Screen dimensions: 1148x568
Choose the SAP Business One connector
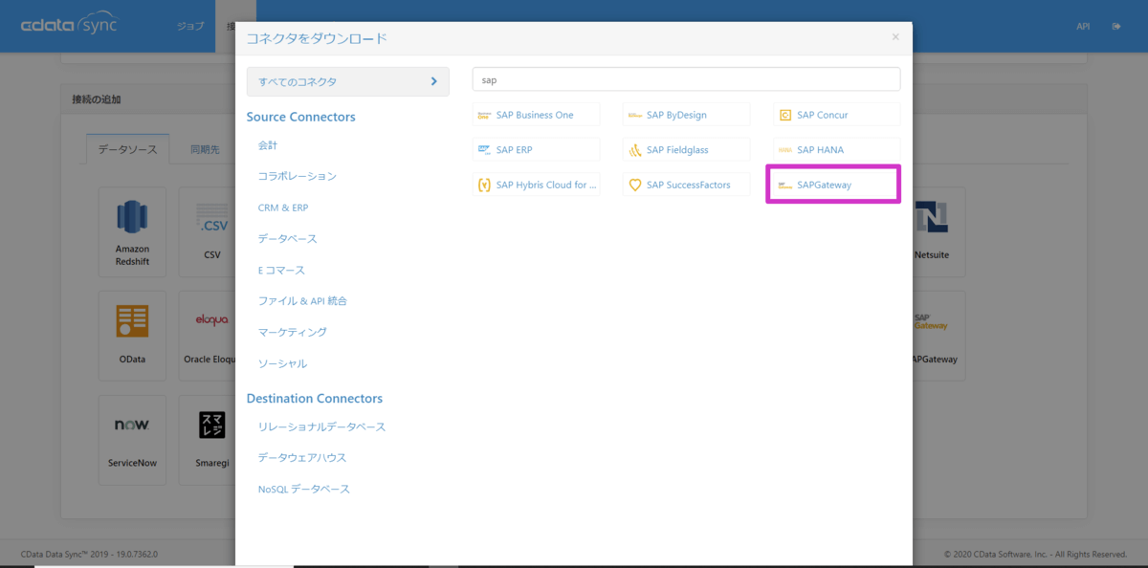click(x=536, y=115)
